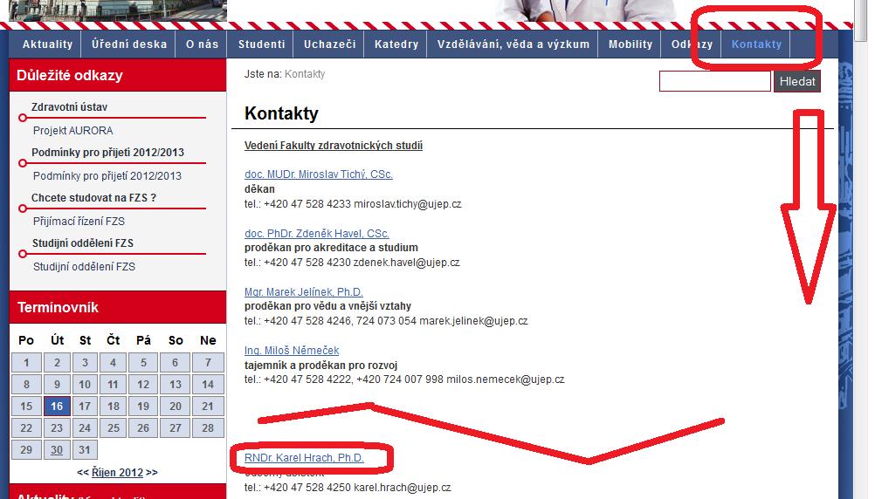The height and width of the screenshot is (499, 875).
Task: Click Termínovník panel header
Action: point(118,307)
